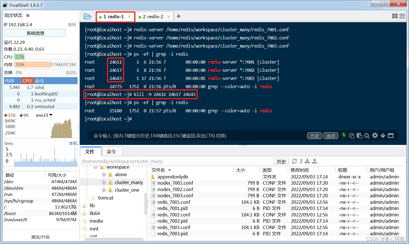Open the connection manager folder icon
The height and width of the screenshot is (244, 409).
87,17
